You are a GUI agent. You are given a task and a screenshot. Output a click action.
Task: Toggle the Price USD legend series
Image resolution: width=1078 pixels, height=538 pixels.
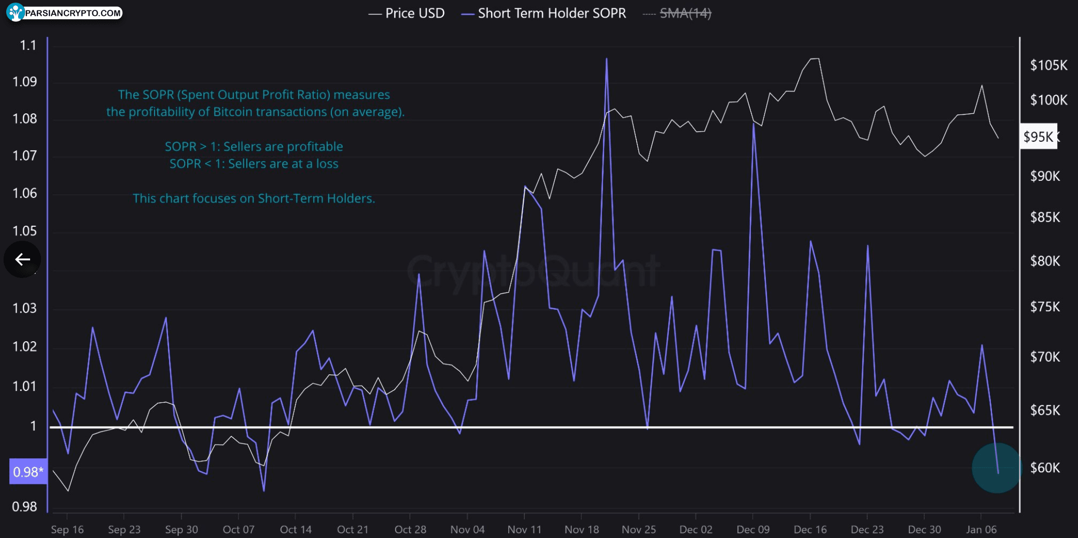pyautogui.click(x=407, y=13)
